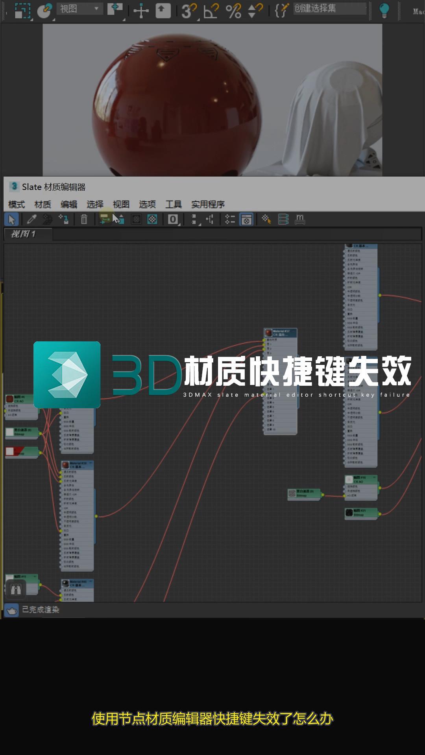
Task: Click the delete selected trash icon
Action: click(84, 219)
